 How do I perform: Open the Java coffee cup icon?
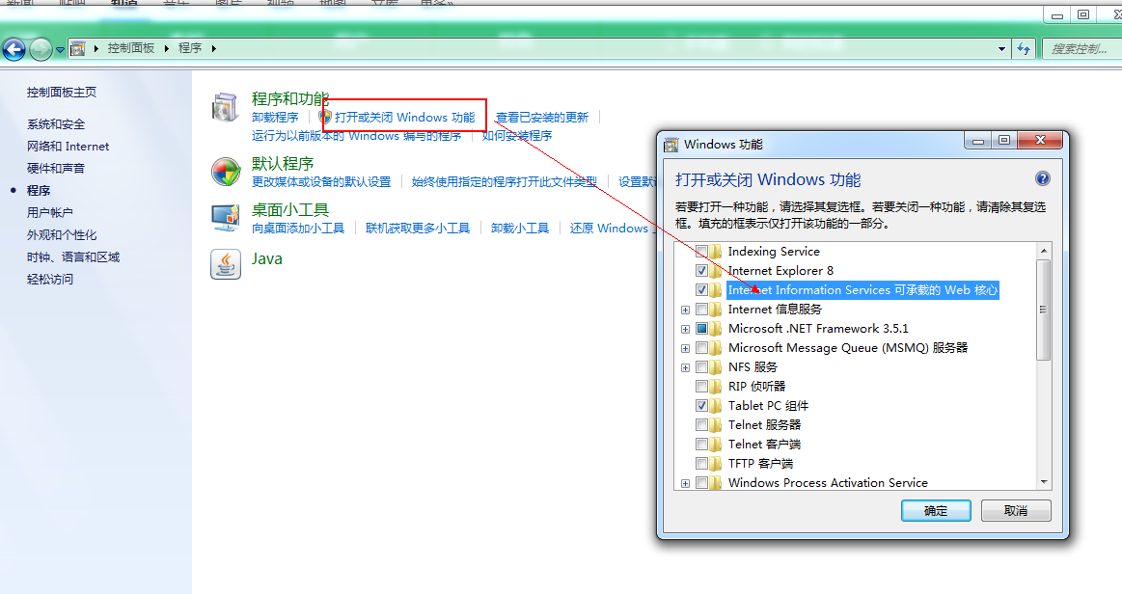[x=226, y=264]
